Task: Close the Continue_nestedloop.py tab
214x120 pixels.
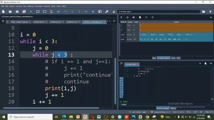Action: [105, 22]
